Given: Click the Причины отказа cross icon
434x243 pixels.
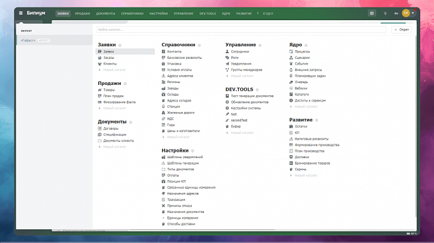Looking at the screenshot, I should pyautogui.click(x=164, y=205).
